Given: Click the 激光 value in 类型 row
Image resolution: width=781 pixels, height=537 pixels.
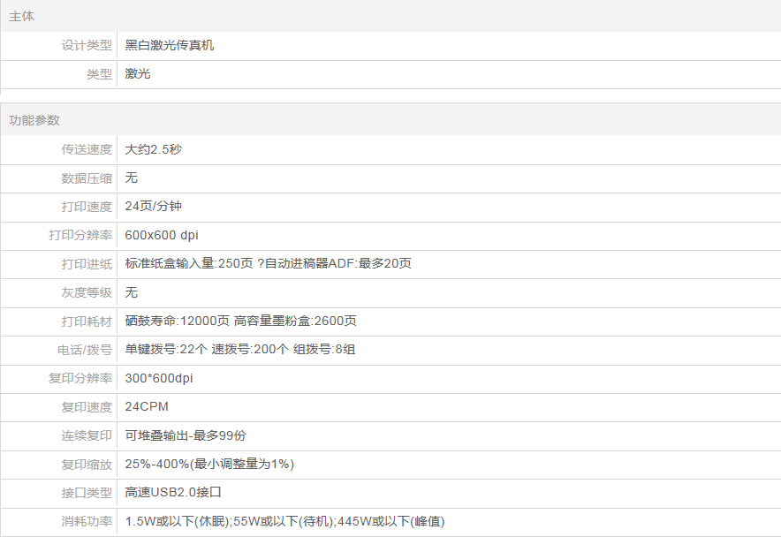Looking at the screenshot, I should point(138,74).
